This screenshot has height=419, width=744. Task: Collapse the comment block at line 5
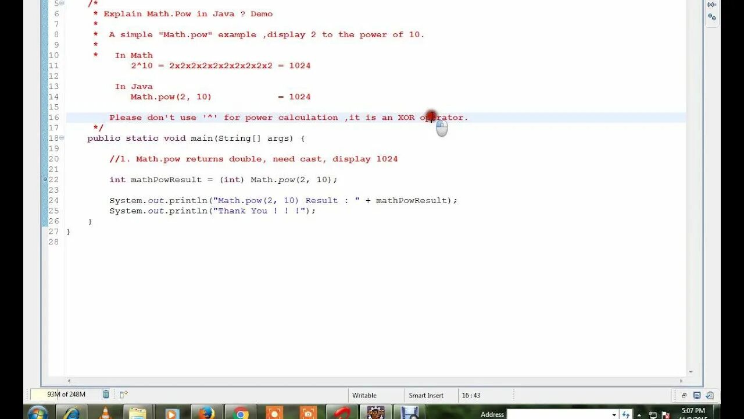[x=62, y=3]
